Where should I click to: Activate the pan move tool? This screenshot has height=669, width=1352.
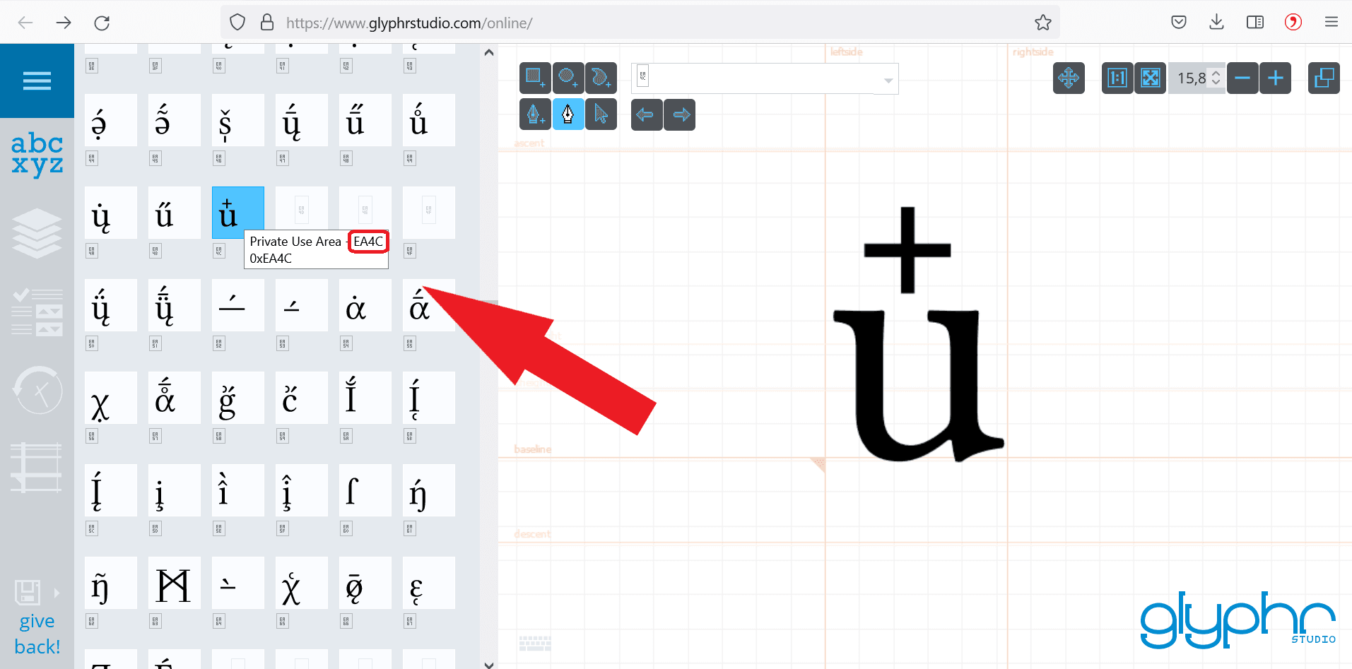click(1069, 78)
